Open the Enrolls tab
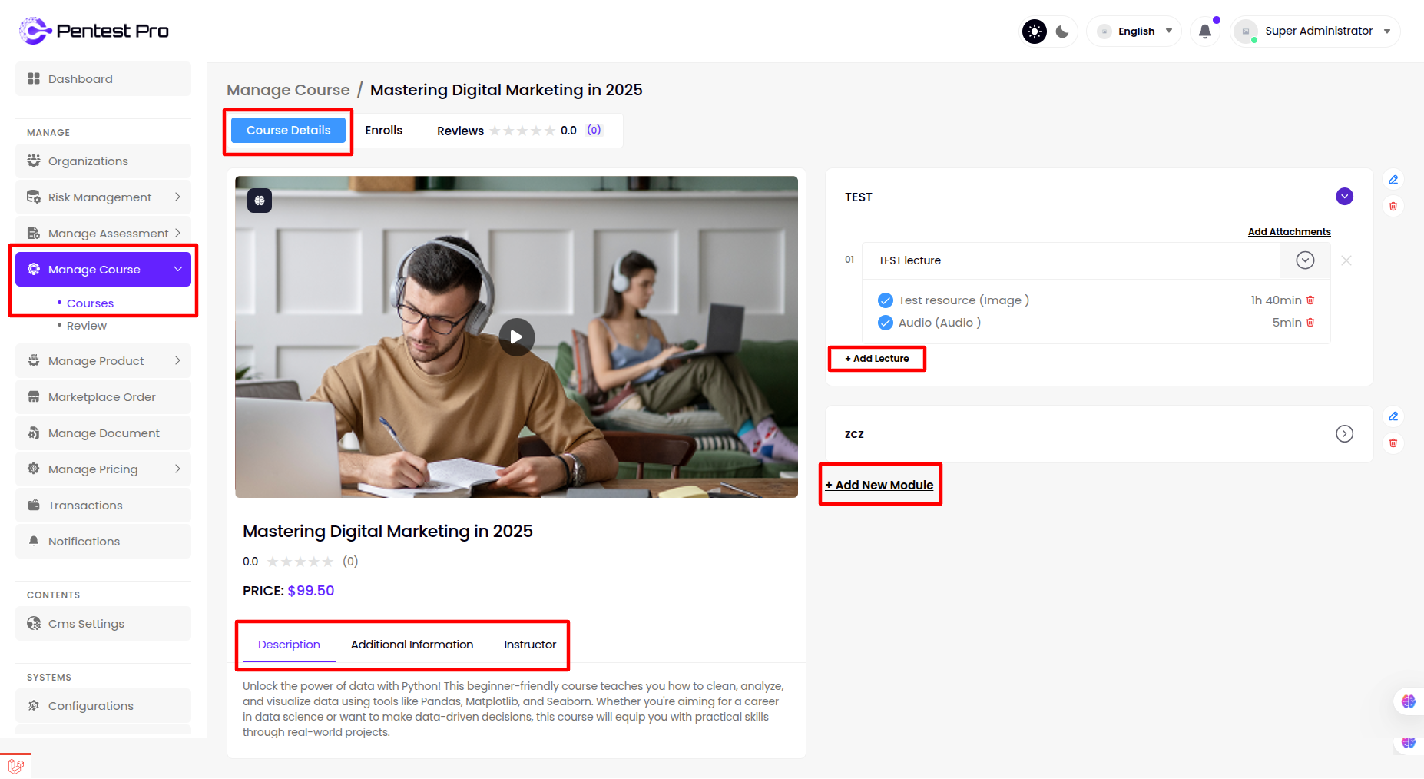Viewport: 1424px width, 779px height. click(x=383, y=131)
